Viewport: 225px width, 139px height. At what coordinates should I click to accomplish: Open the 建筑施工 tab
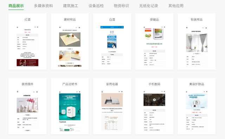[71, 6]
